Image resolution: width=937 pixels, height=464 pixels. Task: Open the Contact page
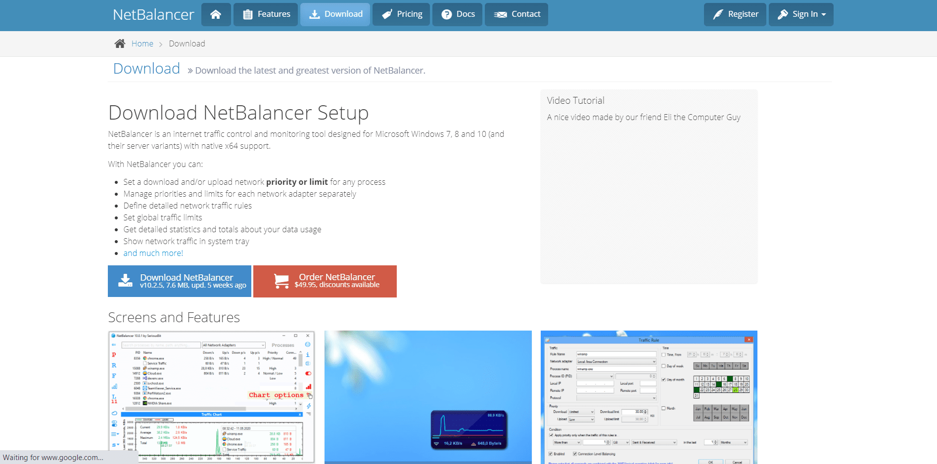click(x=516, y=14)
